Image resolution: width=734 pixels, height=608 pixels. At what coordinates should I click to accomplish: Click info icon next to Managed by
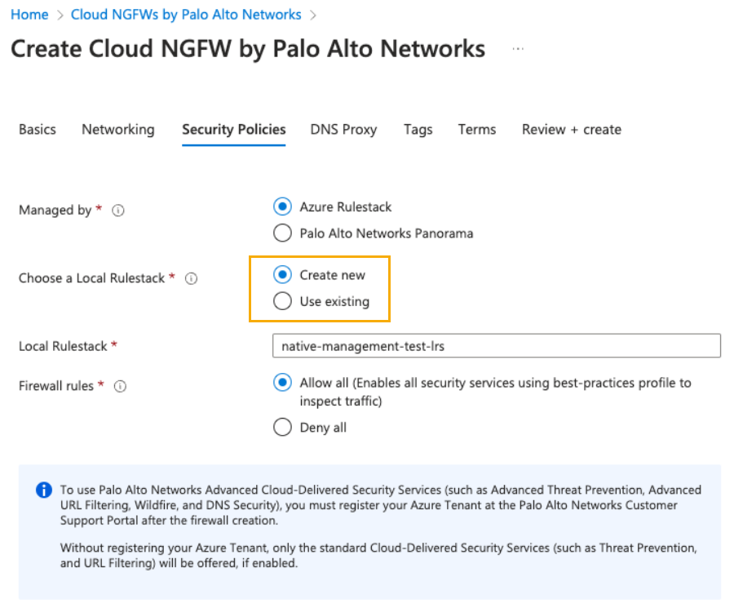118,211
